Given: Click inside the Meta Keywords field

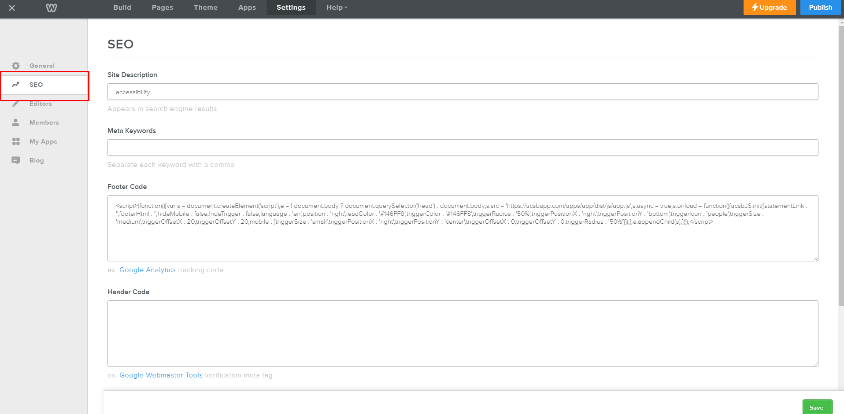Looking at the screenshot, I should pos(463,147).
